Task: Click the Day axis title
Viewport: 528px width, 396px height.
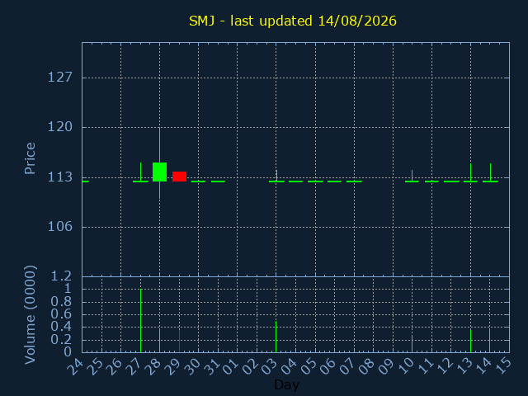Action: (286, 384)
